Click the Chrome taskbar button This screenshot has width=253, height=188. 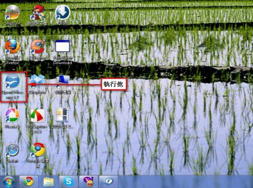tap(29, 182)
